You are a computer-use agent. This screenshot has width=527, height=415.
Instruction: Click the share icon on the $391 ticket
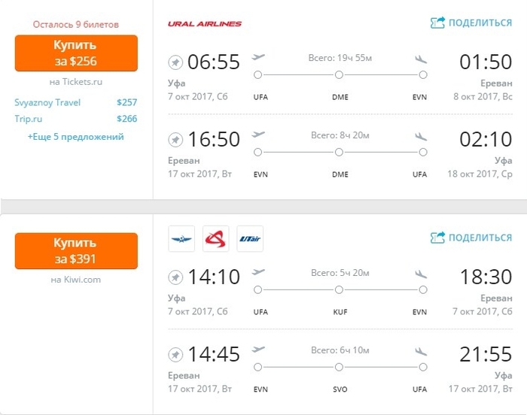(x=438, y=238)
